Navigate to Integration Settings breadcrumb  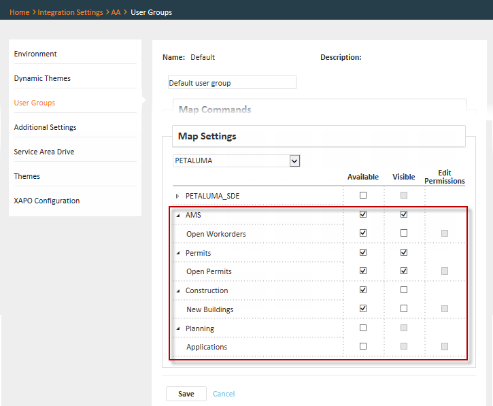click(71, 12)
